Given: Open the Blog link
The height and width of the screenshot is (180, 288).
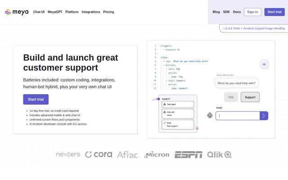Looking at the screenshot, I should pos(216,12).
